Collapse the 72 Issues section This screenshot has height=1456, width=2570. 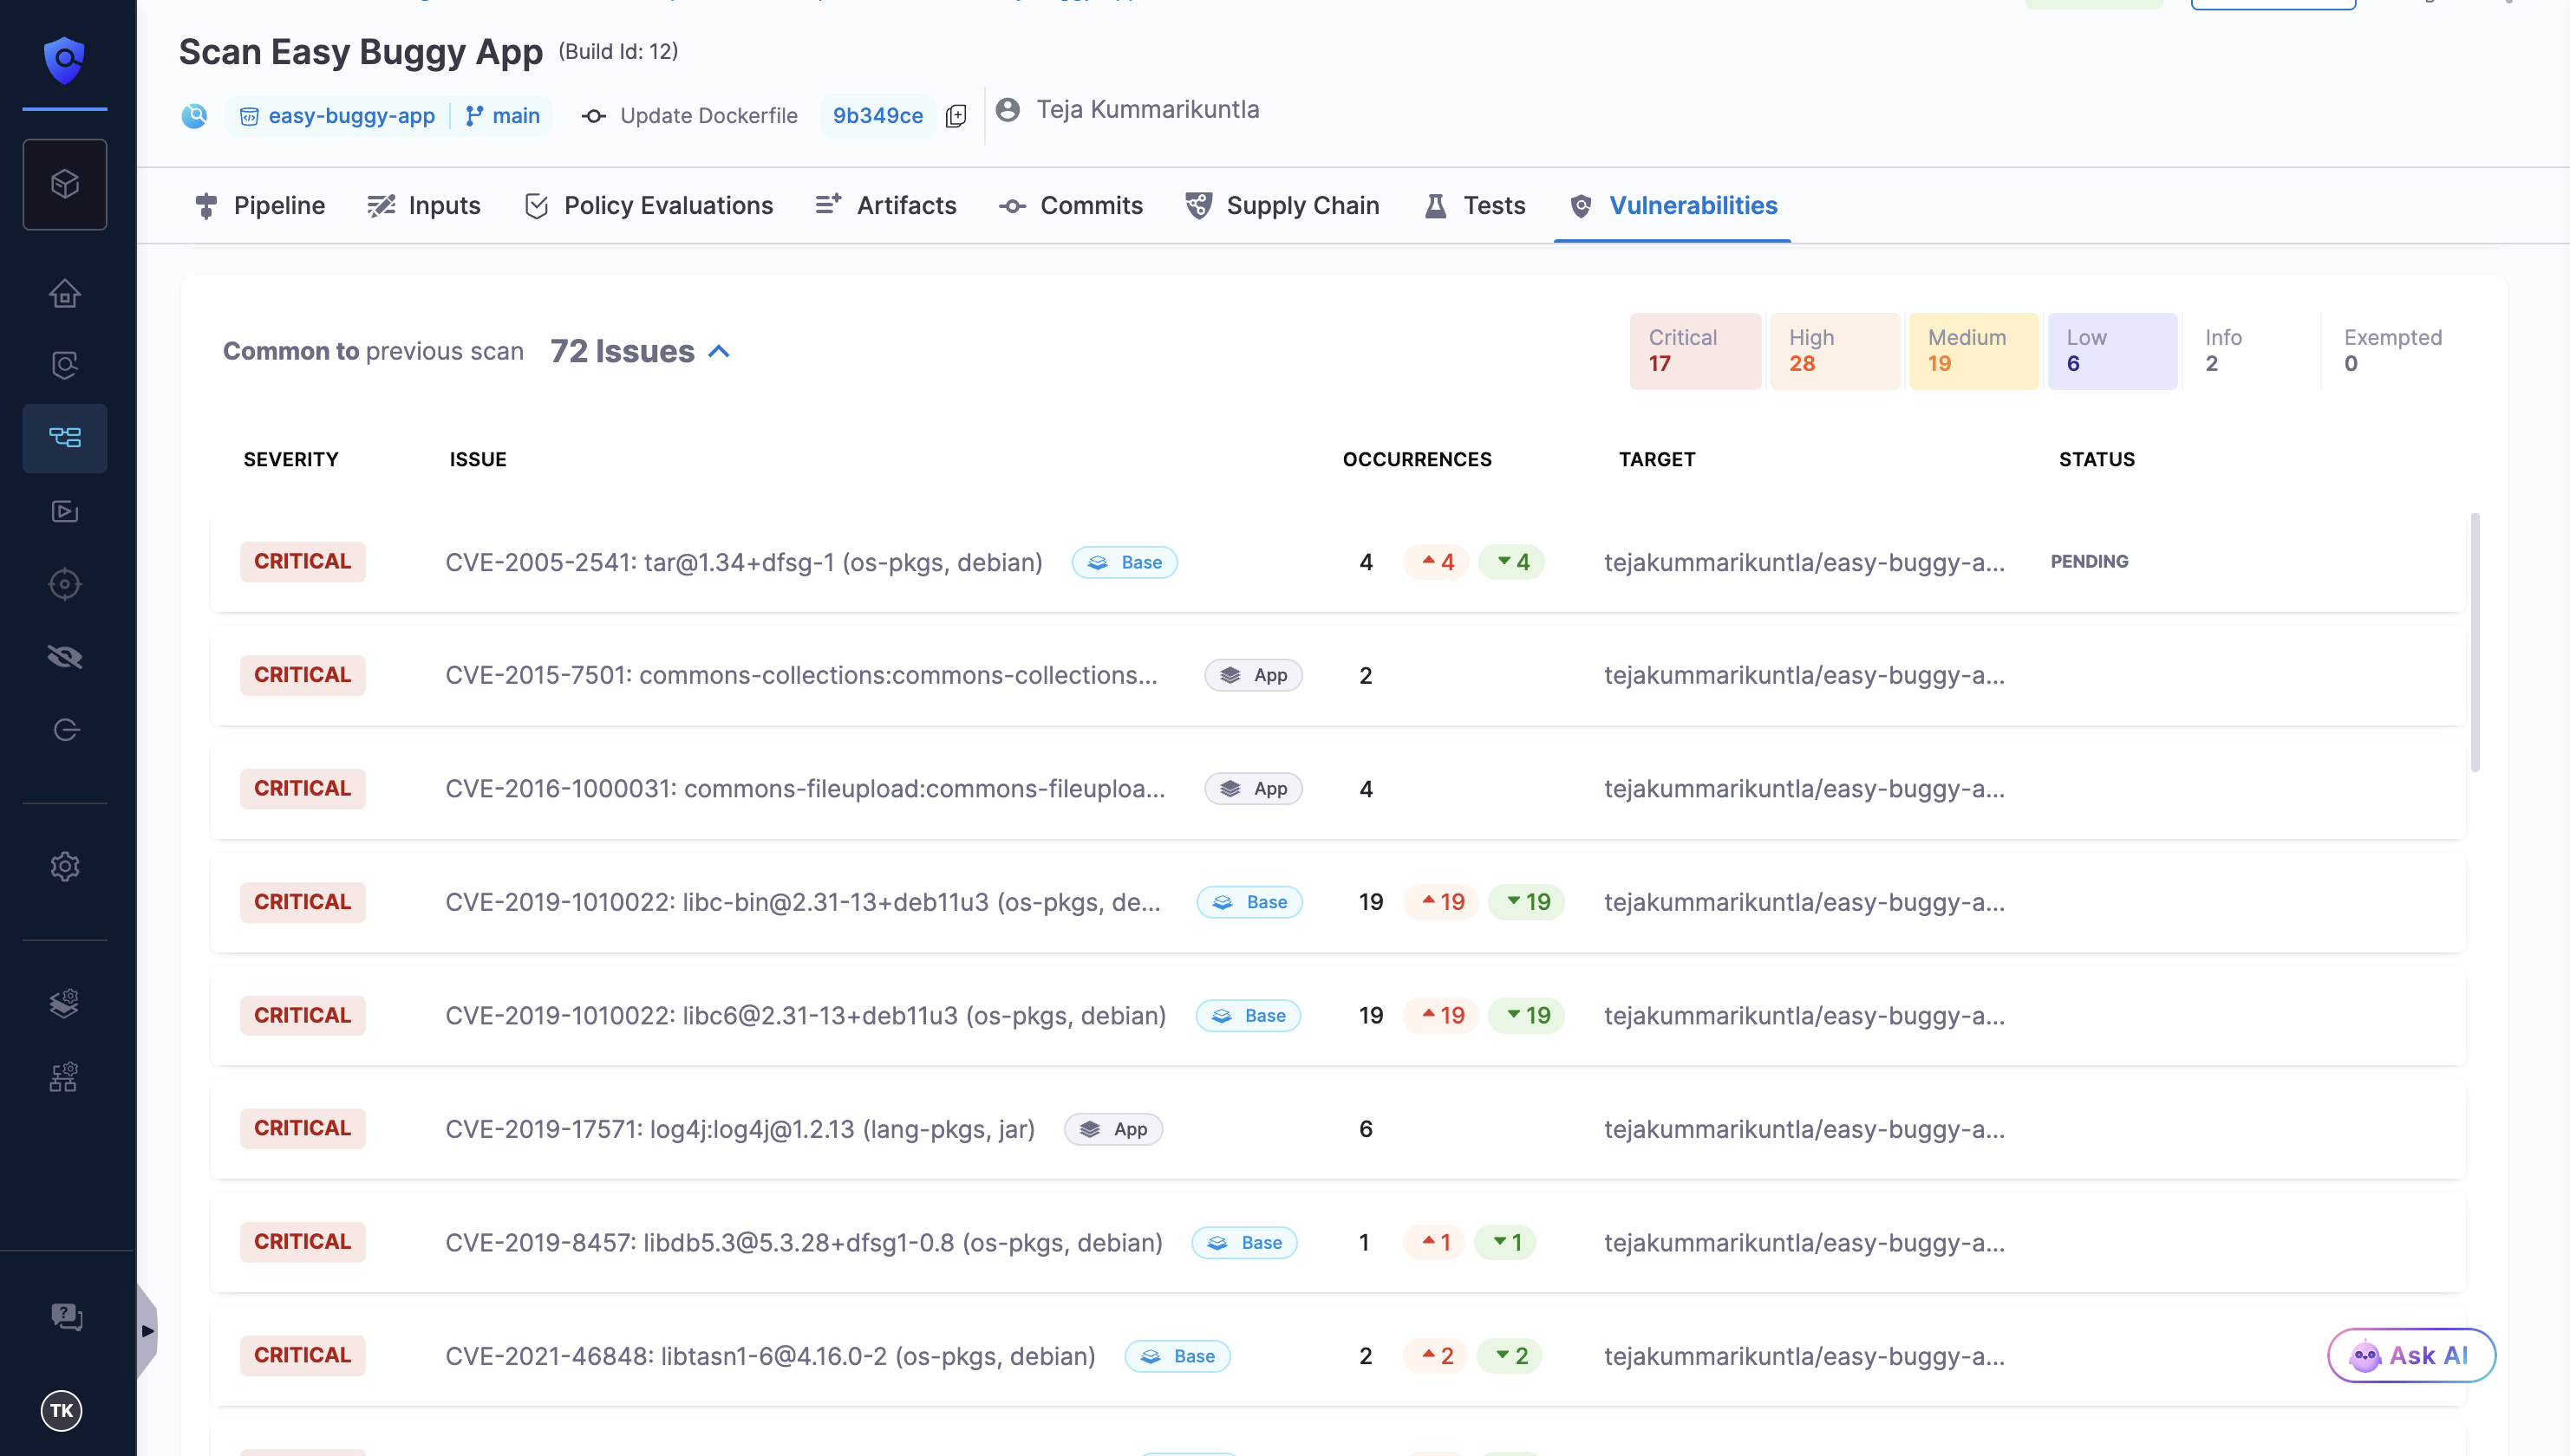point(720,351)
